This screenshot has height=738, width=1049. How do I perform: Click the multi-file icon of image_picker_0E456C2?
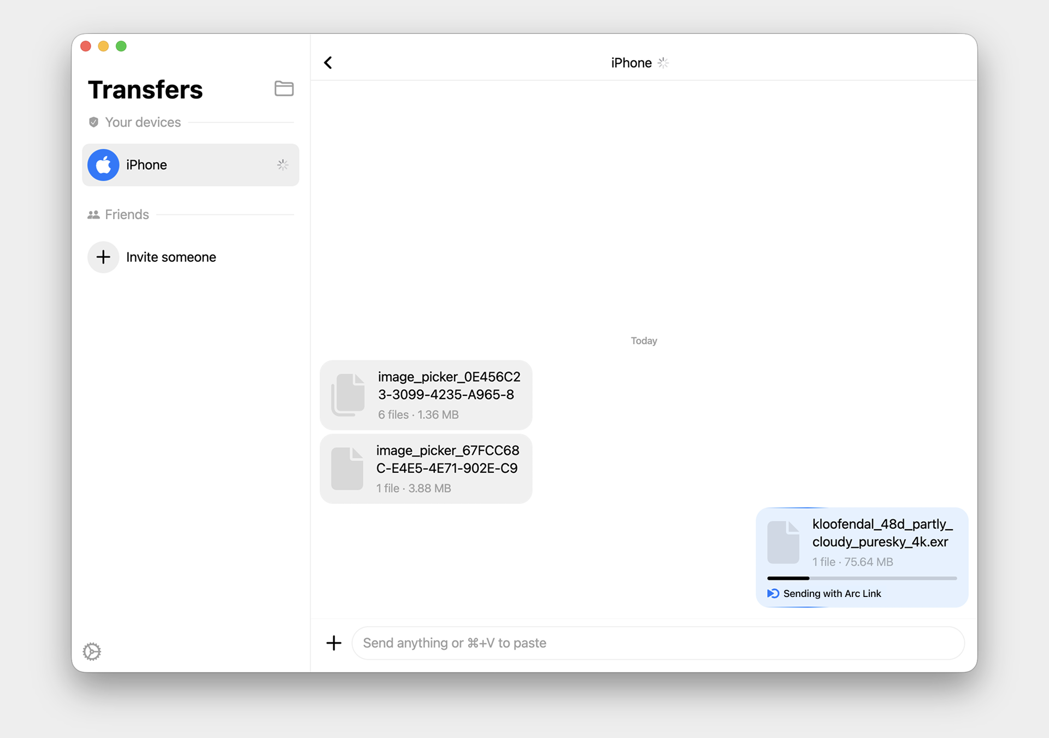[348, 395]
